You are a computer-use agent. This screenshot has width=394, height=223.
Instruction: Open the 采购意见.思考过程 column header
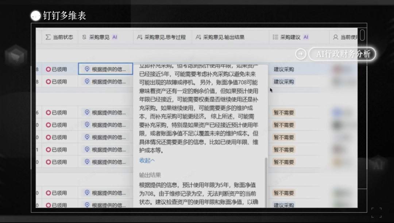[163, 37]
